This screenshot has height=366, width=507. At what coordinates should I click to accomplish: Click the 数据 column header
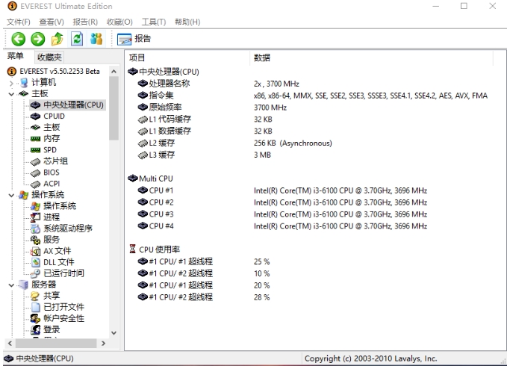[x=371, y=58]
